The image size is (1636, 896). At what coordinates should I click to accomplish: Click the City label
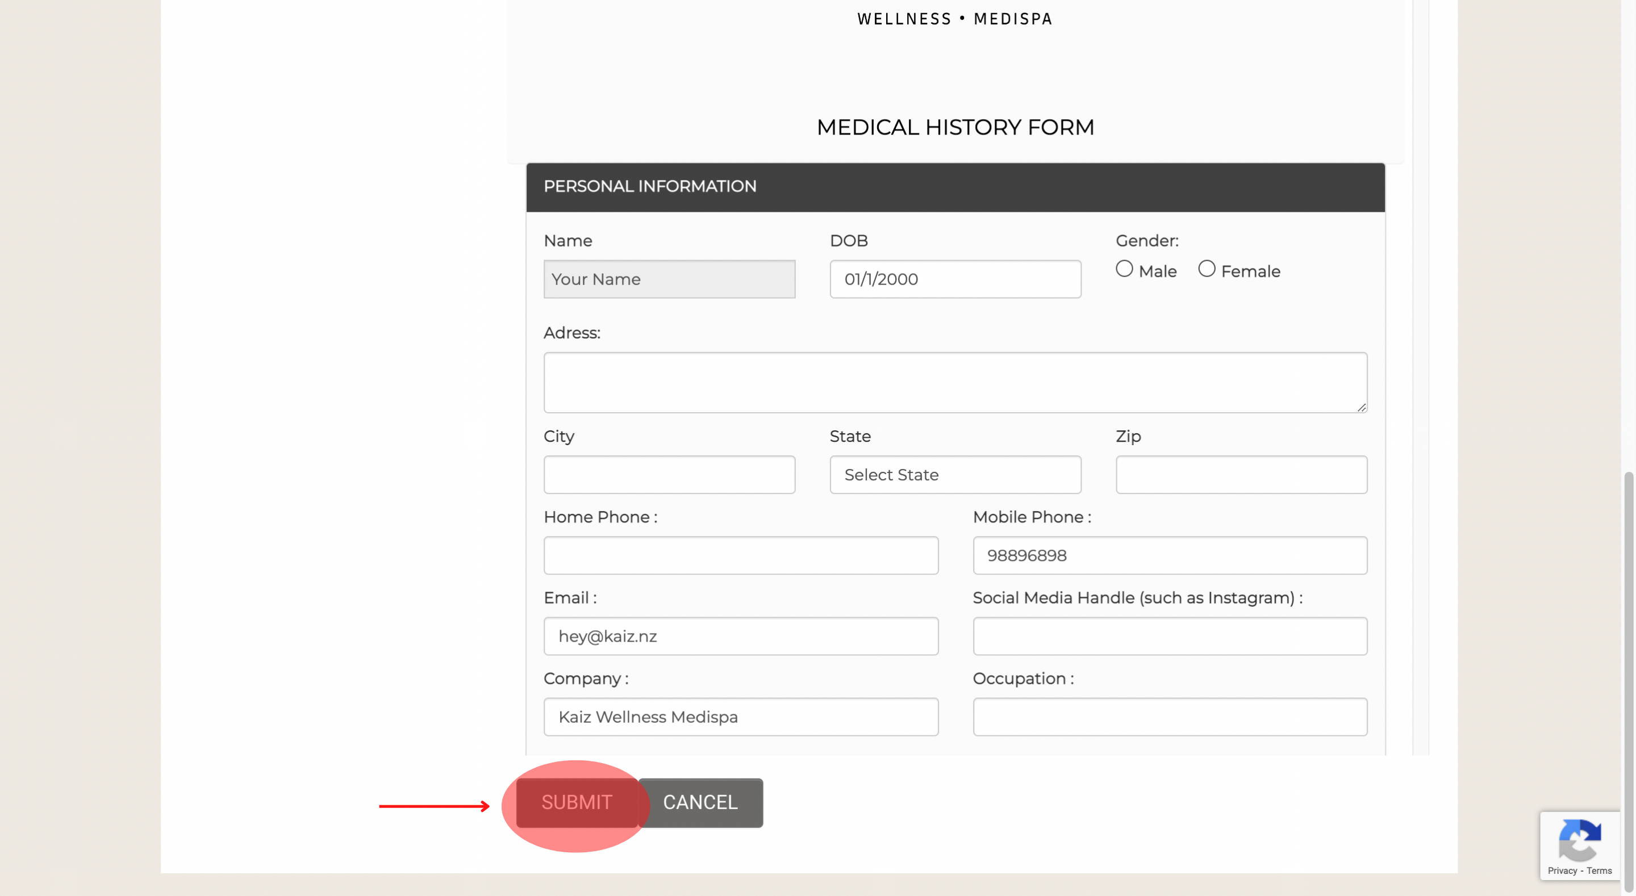pyautogui.click(x=559, y=436)
